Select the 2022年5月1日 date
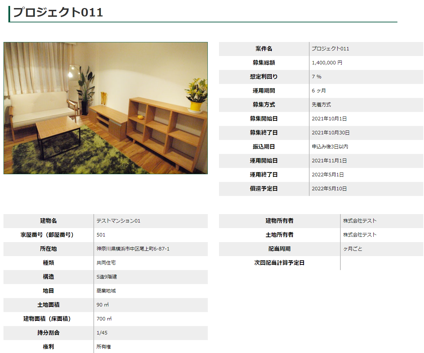The height and width of the screenshot is (353, 424). (328, 175)
